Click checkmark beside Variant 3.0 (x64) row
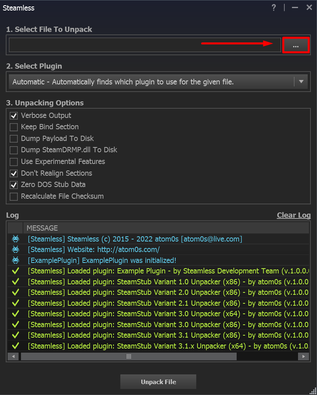This screenshot has height=395, width=317. coord(16,314)
